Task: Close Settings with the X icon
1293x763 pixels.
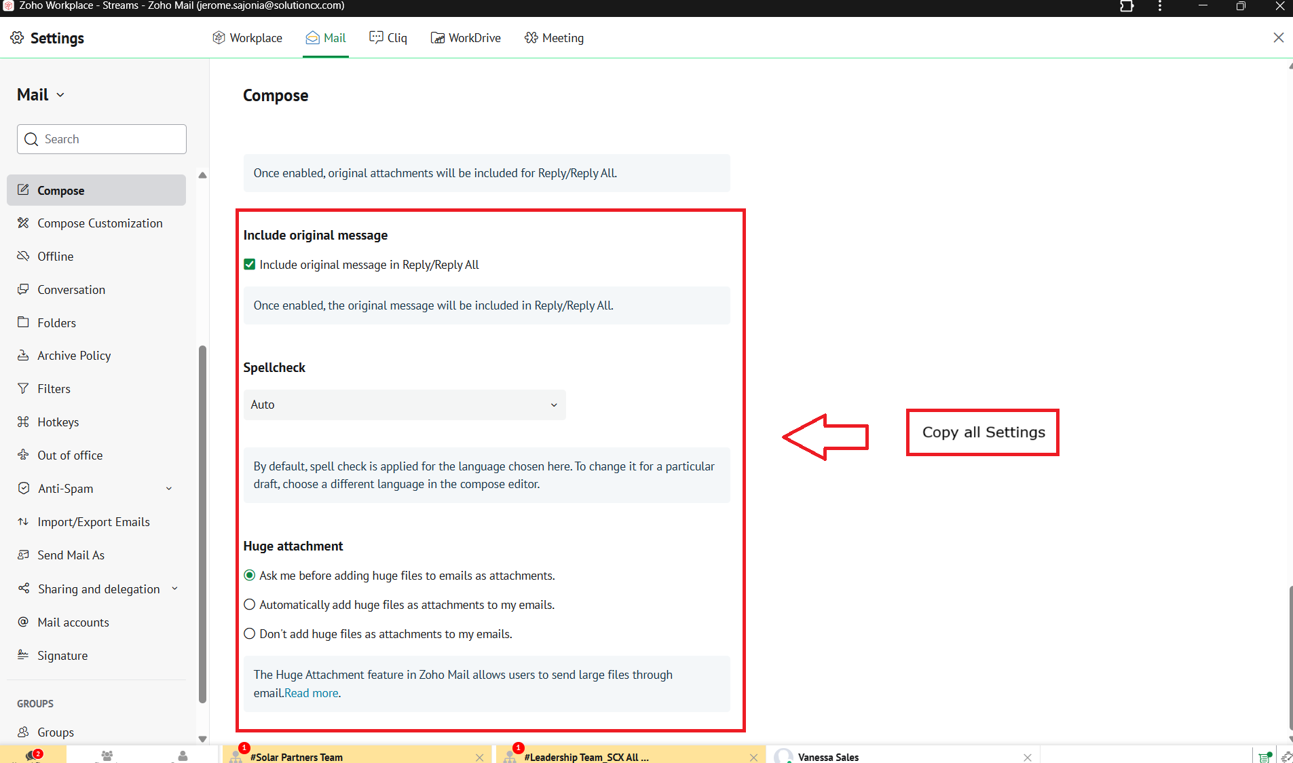Action: pos(1278,38)
